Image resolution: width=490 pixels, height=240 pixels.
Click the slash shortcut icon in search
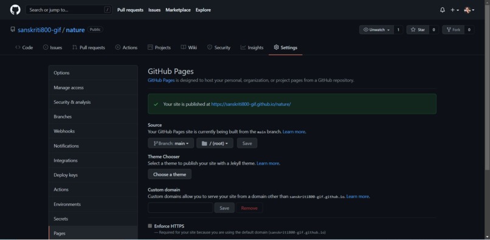(x=107, y=10)
